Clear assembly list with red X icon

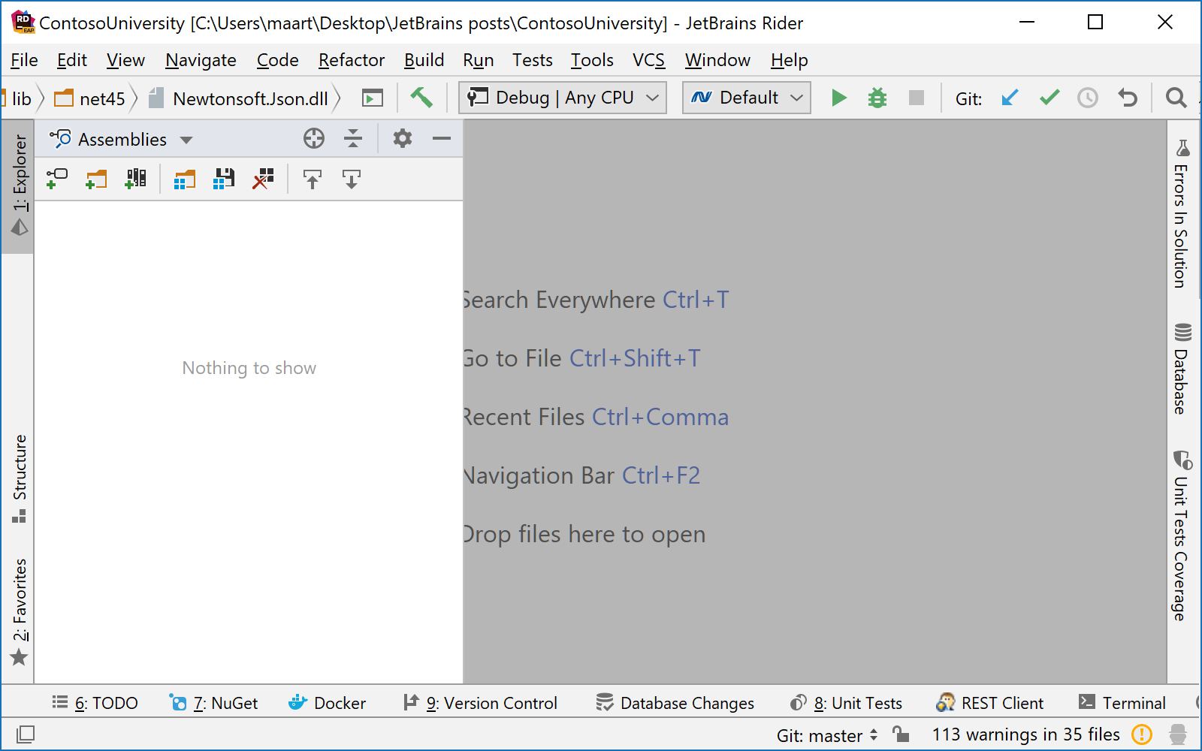[x=263, y=179]
